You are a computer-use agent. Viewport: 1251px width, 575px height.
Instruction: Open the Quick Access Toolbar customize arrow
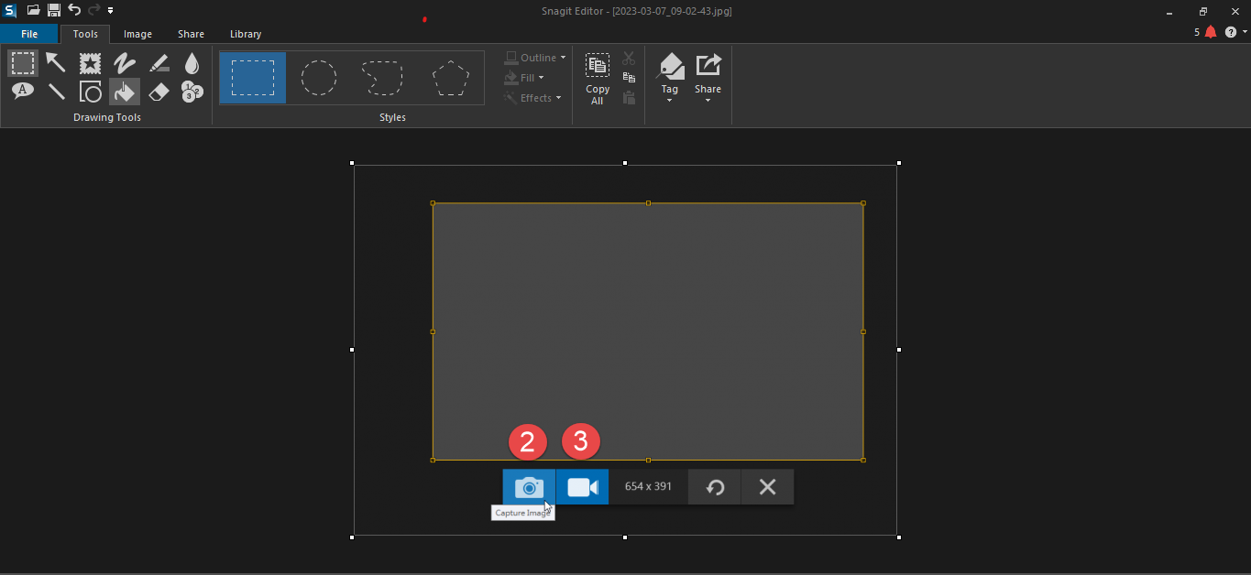tap(111, 10)
